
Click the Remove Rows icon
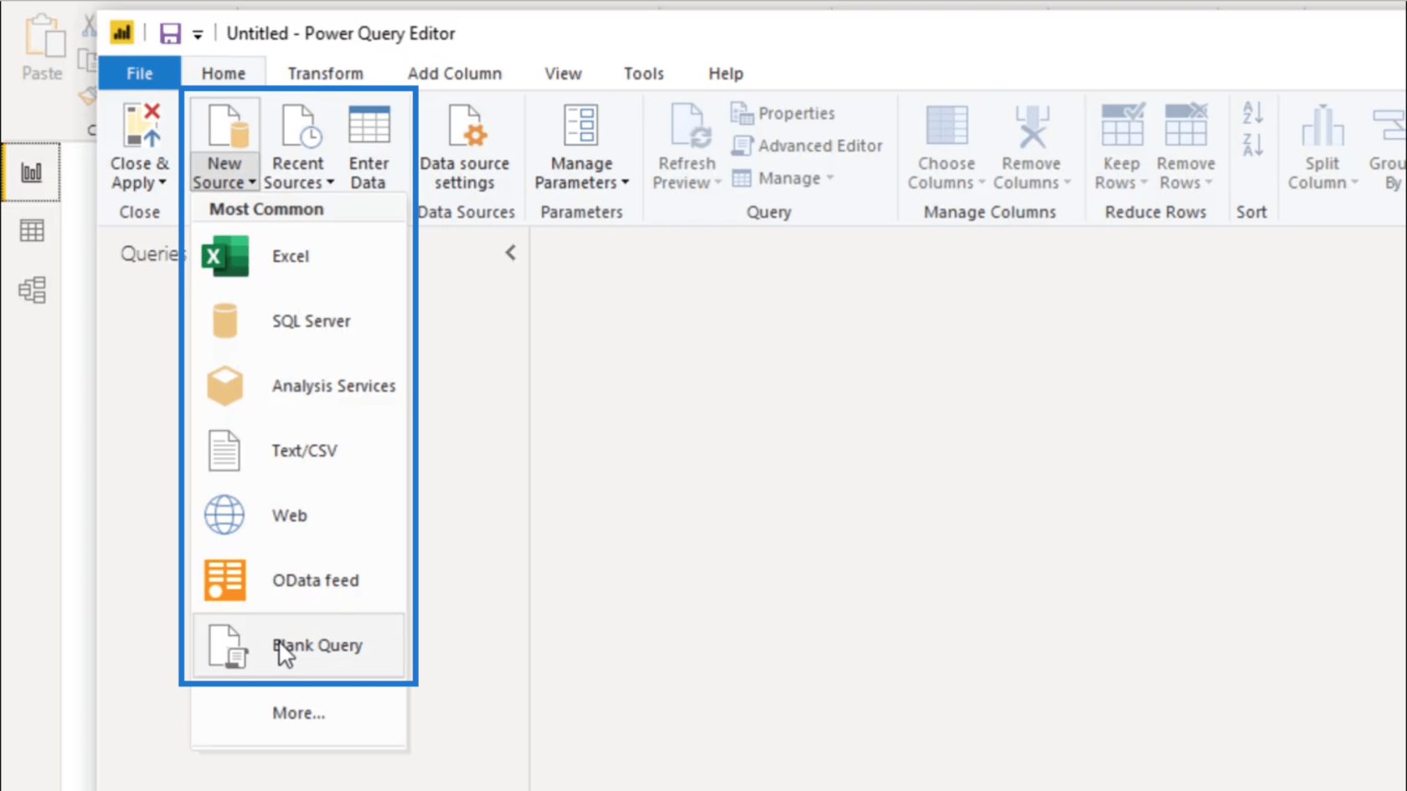1186,125
